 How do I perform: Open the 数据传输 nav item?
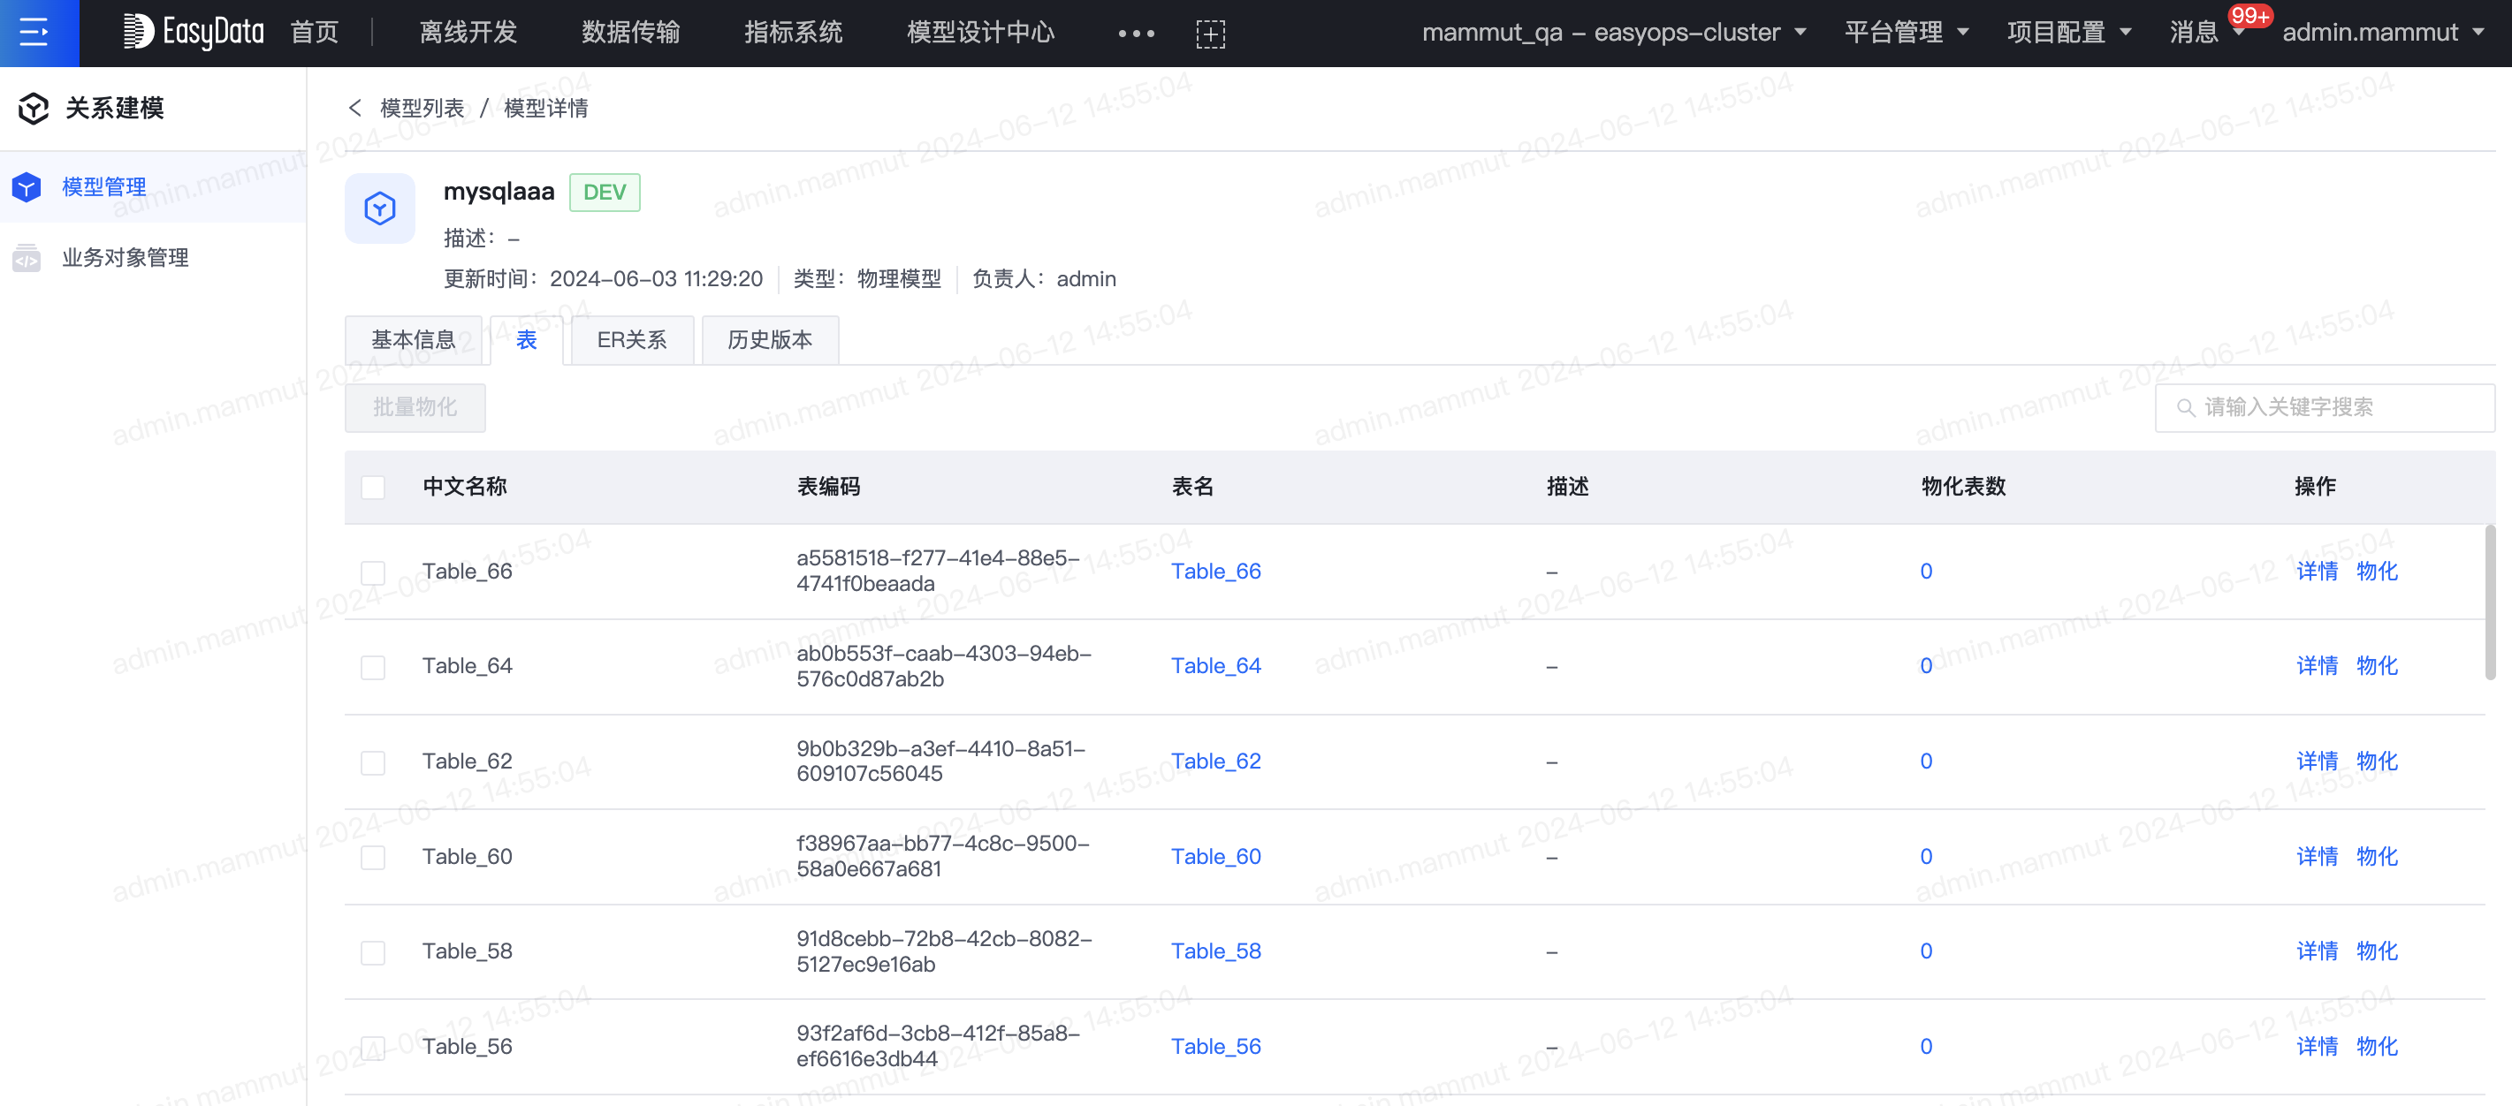631,32
